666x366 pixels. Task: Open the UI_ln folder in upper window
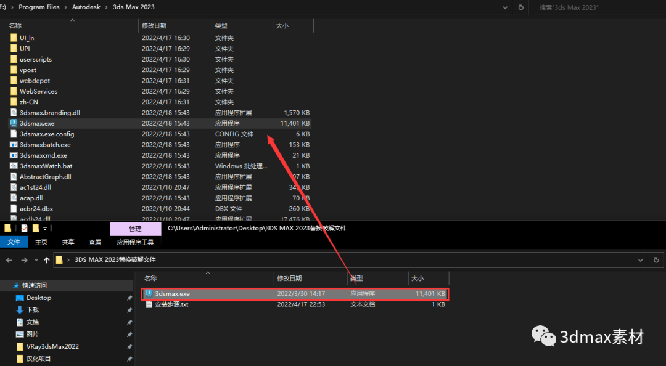tap(27, 38)
